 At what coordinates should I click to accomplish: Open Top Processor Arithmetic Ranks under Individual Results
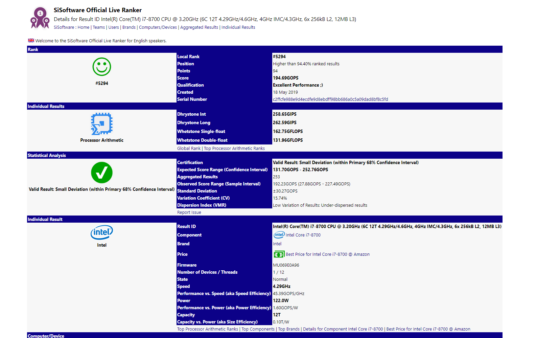coord(234,149)
